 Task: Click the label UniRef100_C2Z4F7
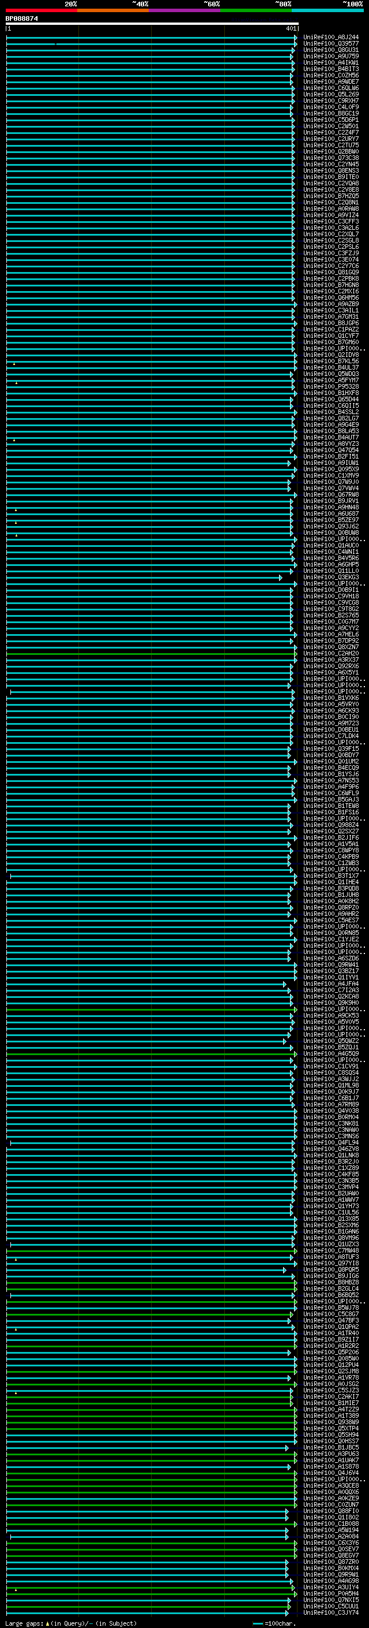point(330,132)
